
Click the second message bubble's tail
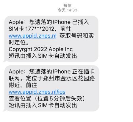pyautogui.click(x=5, y=110)
